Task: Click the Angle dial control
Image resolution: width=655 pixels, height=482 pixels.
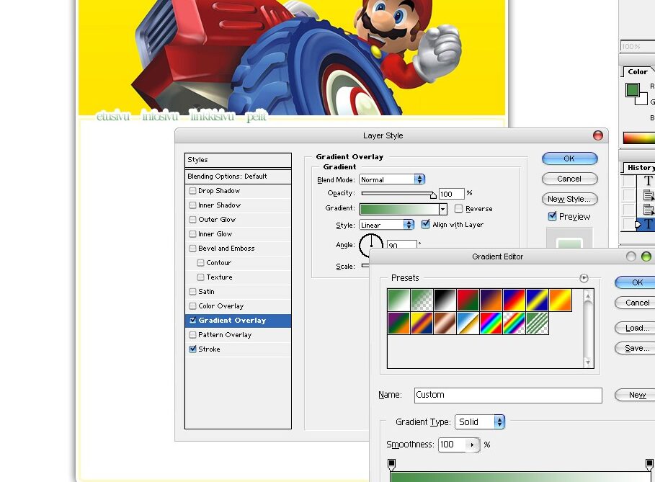Action: click(371, 245)
